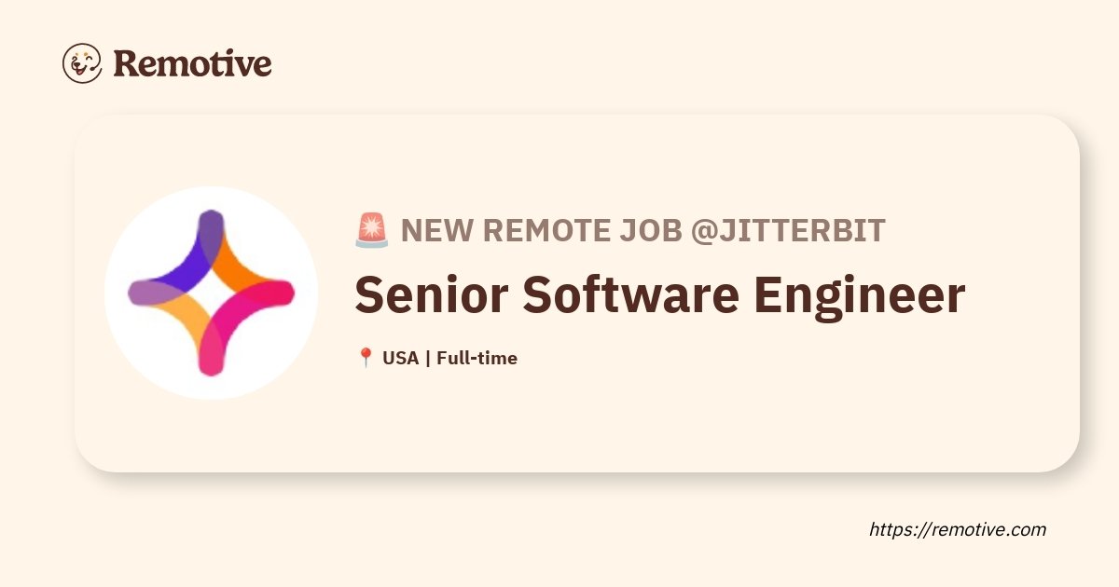Open the Jitterbit company logo
The image size is (1119, 587).
pos(212,293)
